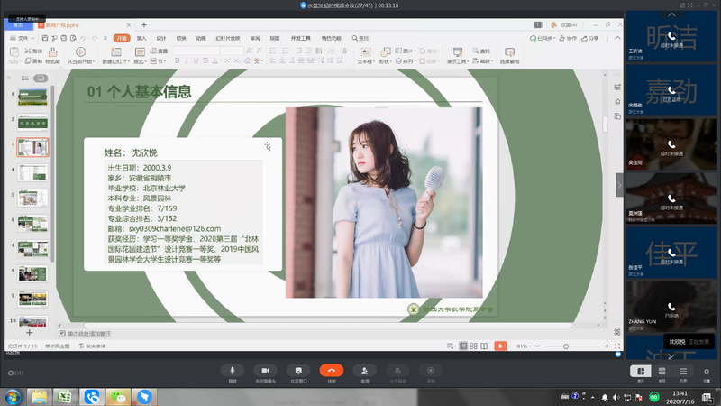Select slide 4 thumbnail
This screenshot has width=721, height=406.
pos(32,173)
